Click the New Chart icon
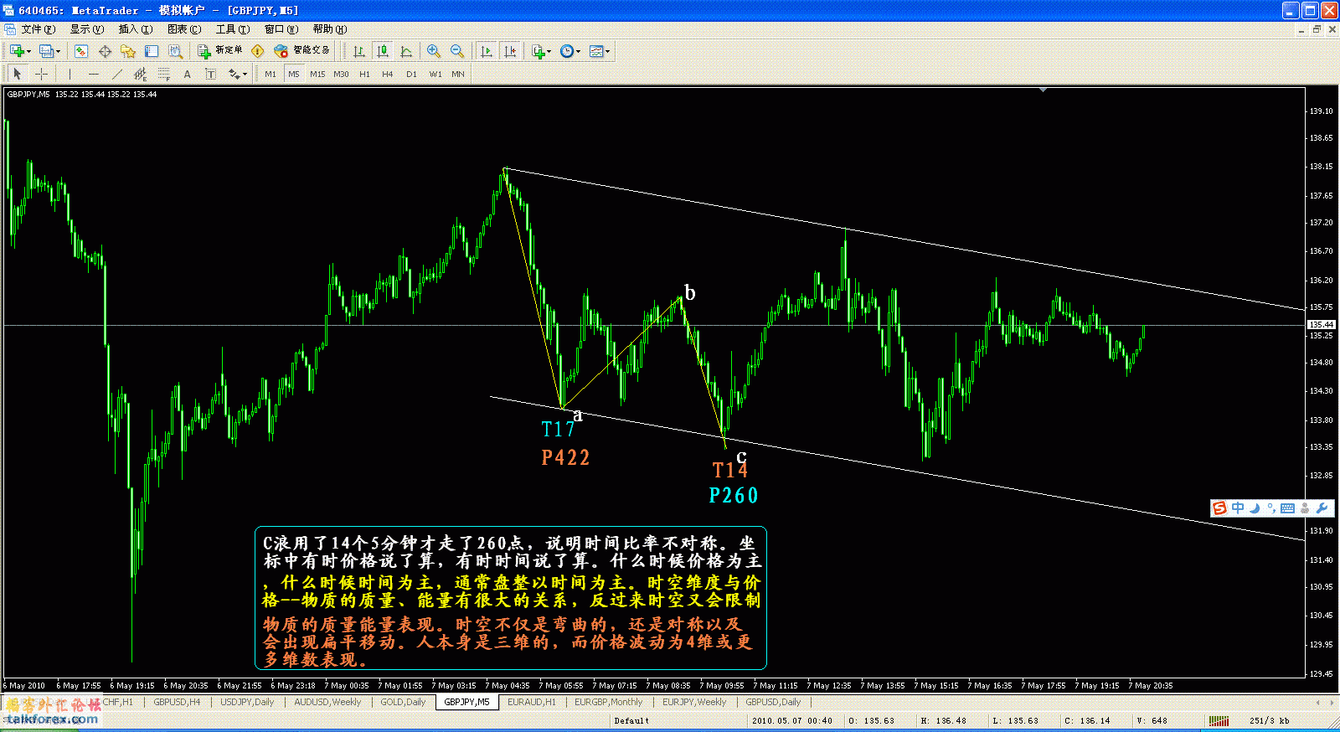The image size is (1340, 732). tap(17, 51)
